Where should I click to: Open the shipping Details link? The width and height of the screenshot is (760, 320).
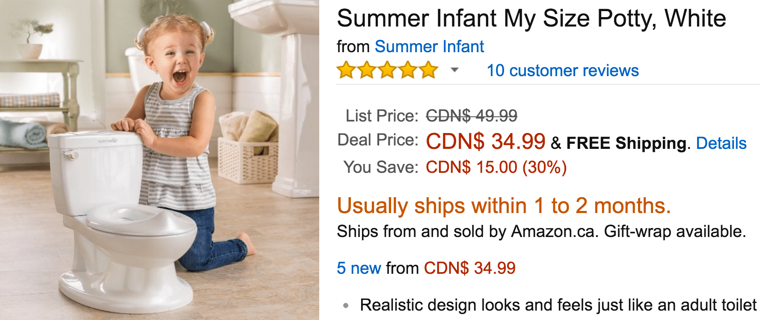721,143
